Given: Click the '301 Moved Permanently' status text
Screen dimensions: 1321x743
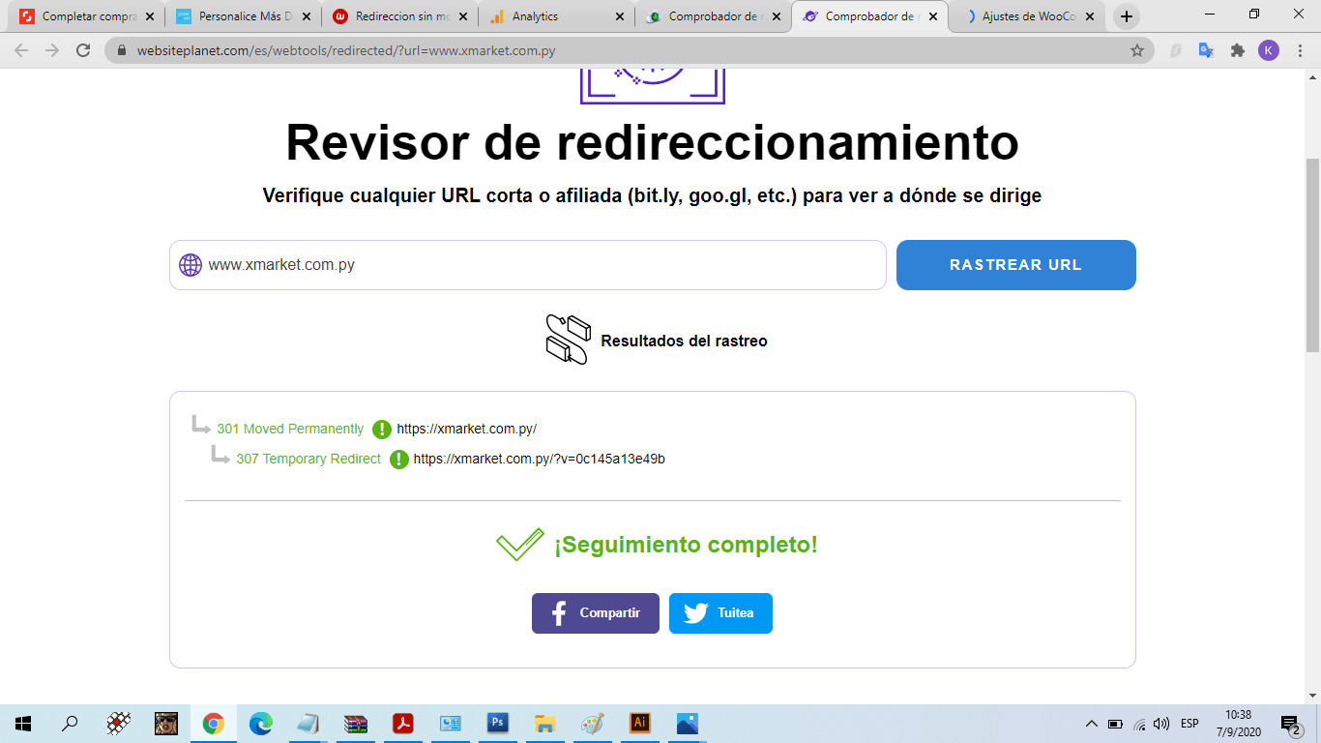Looking at the screenshot, I should [x=290, y=429].
